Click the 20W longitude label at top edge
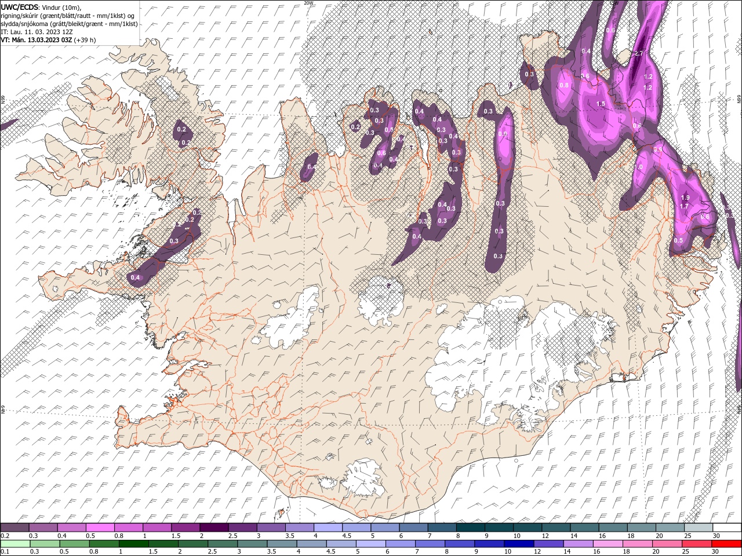 tap(308, 3)
